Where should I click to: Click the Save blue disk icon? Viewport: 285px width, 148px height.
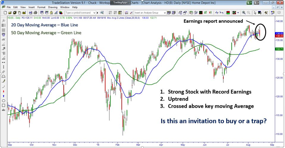click(x=30, y=13)
